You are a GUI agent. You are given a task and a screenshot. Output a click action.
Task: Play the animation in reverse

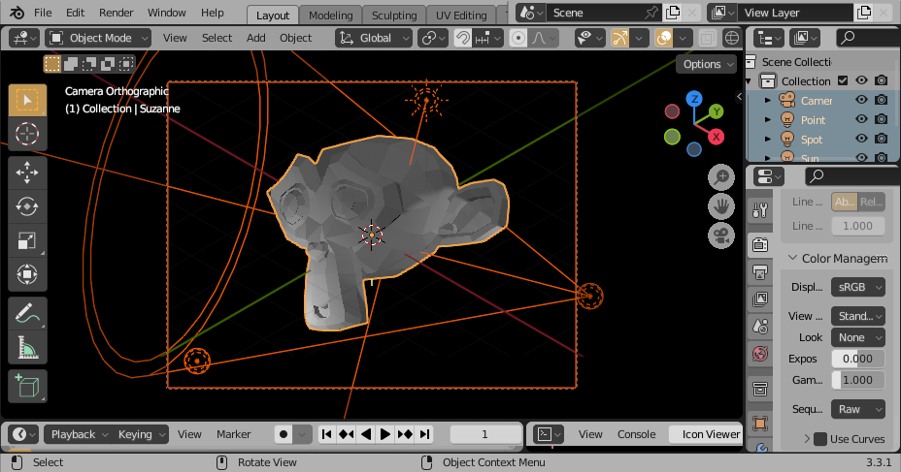(366, 434)
